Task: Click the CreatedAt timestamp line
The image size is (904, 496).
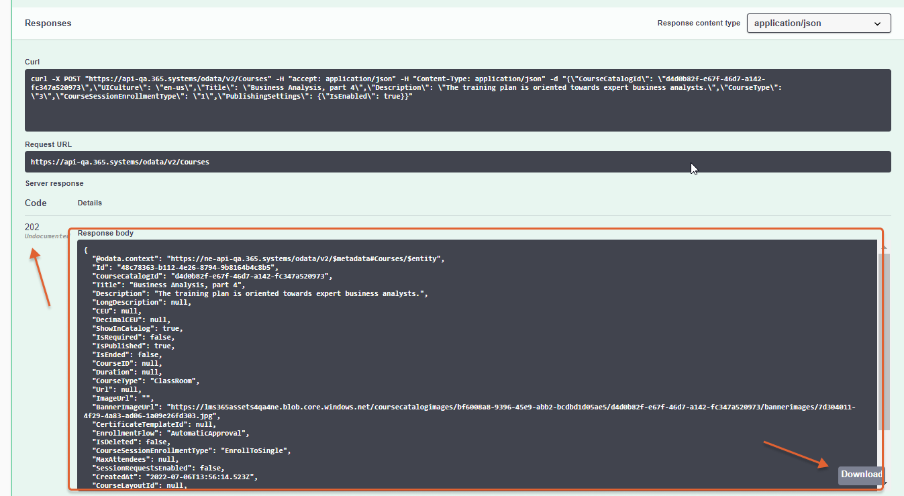Action: 174,477
